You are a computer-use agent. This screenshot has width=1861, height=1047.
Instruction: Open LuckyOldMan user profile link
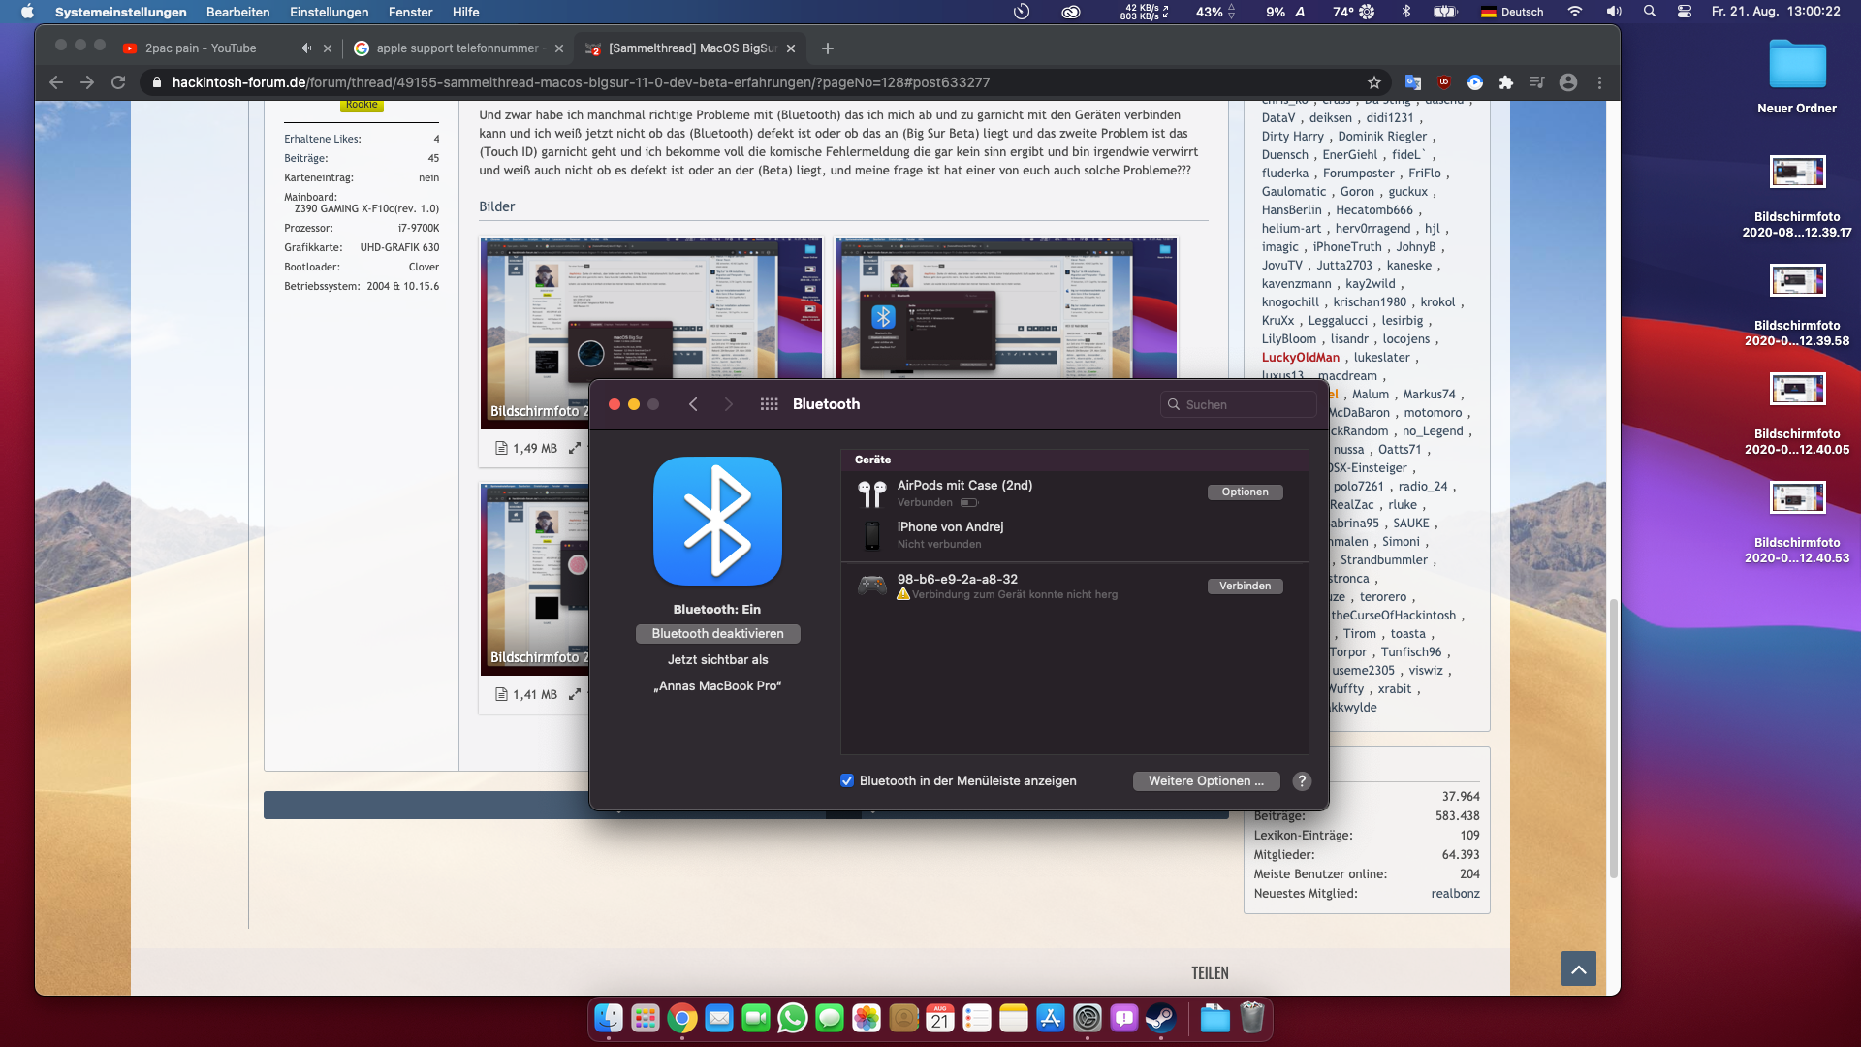coord(1300,358)
